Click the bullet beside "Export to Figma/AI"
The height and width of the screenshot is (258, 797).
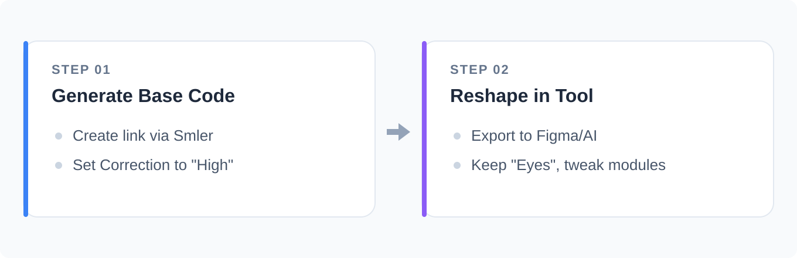457,136
